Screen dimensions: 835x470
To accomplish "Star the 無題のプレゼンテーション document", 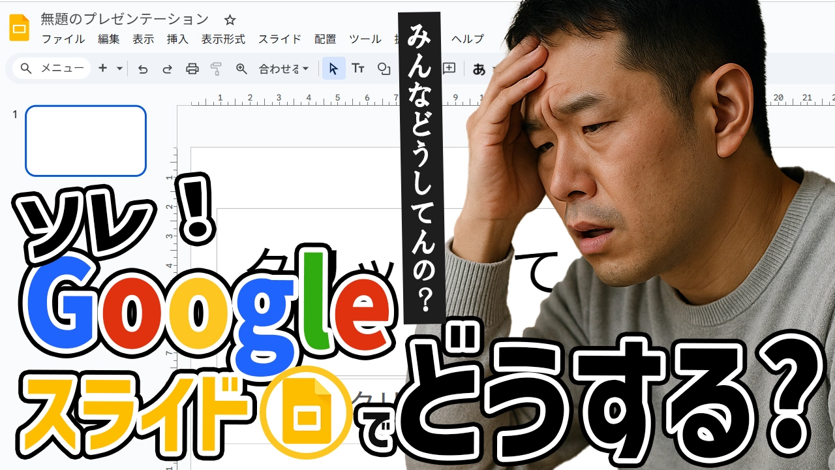I will point(230,20).
